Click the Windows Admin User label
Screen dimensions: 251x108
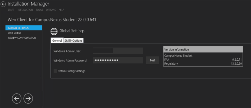point(67,51)
